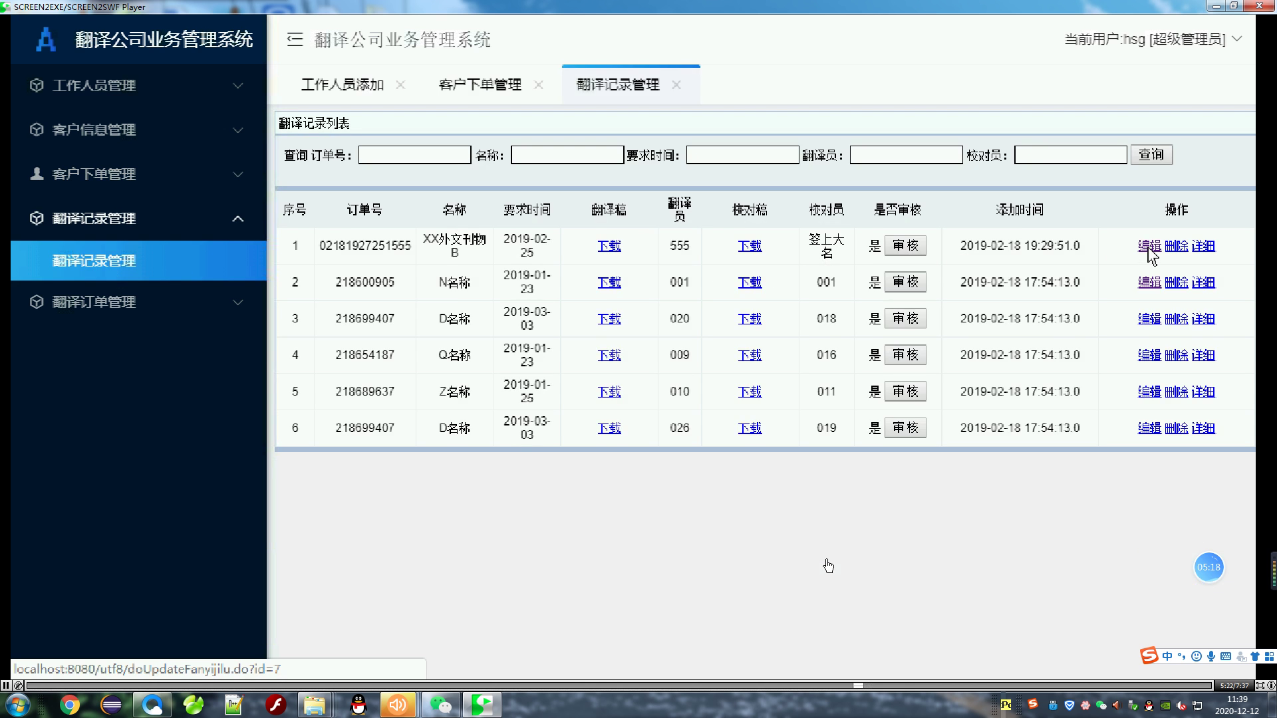
Task: Close the 翻译记录管理 tab
Action: (x=676, y=85)
